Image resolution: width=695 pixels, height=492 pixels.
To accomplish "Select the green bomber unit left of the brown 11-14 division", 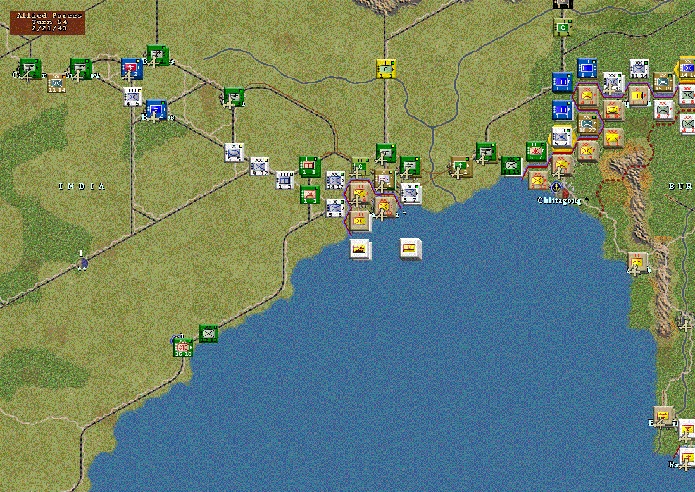I will point(30,69).
